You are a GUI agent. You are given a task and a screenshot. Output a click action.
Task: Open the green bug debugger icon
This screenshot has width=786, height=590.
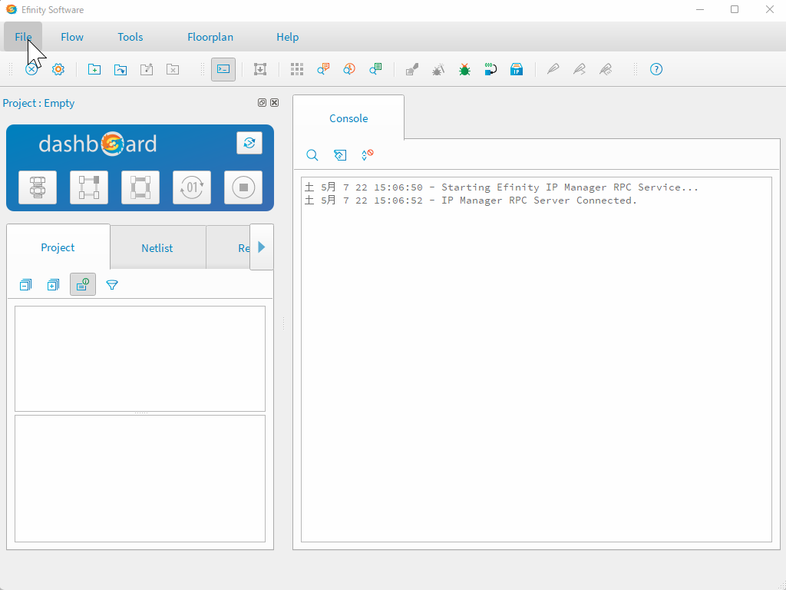[464, 69]
